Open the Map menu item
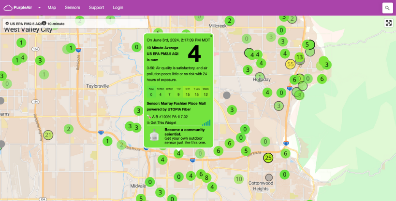 click(x=52, y=8)
